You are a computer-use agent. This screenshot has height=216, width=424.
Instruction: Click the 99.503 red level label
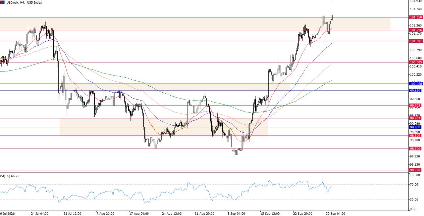pyautogui.click(x=415, y=106)
